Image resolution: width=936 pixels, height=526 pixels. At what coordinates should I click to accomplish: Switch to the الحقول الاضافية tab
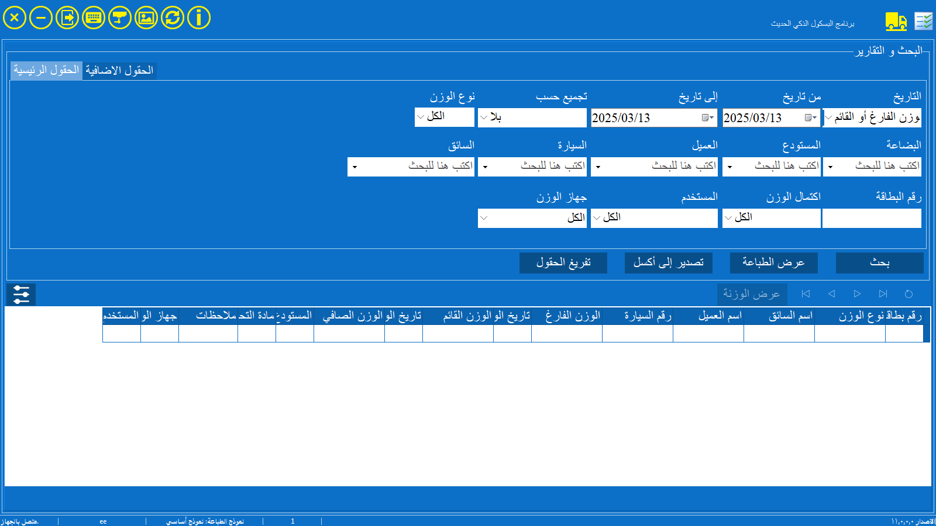[119, 71]
